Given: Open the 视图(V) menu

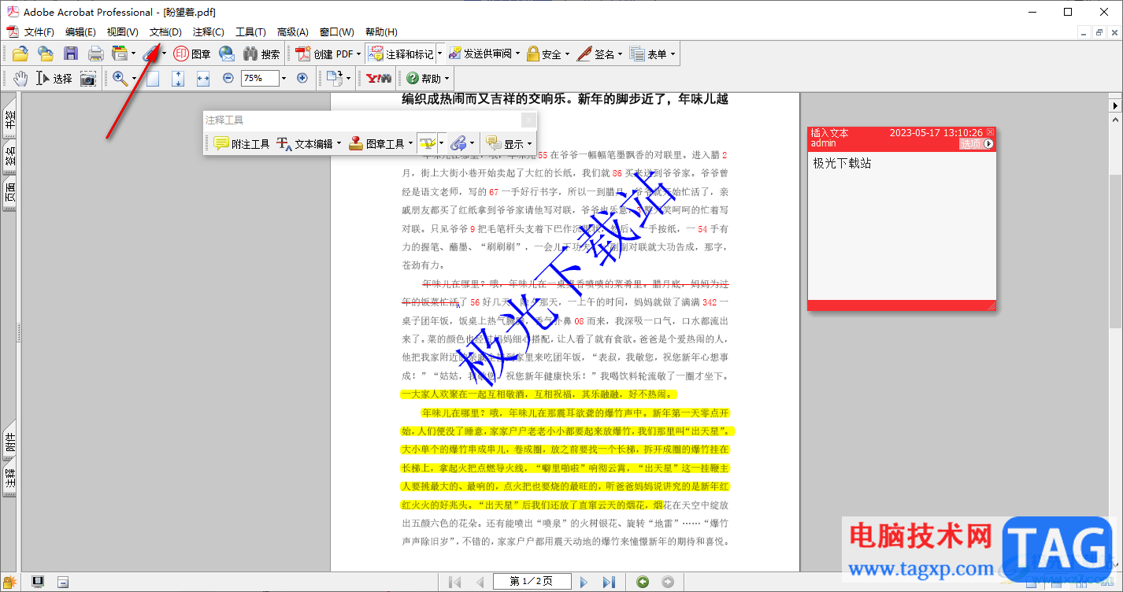Looking at the screenshot, I should point(123,32).
